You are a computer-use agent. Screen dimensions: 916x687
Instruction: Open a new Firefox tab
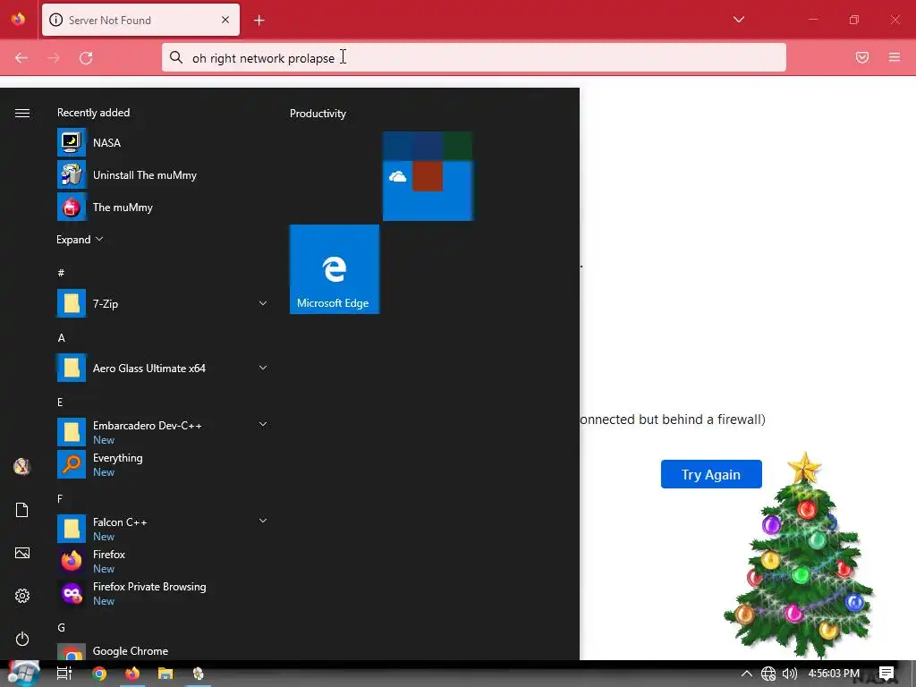pyautogui.click(x=259, y=21)
